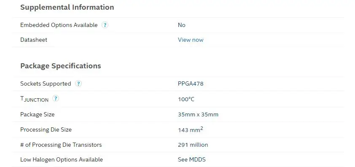Click the TJUNCTION label text
Screen dimensions: 355x167
35,99
